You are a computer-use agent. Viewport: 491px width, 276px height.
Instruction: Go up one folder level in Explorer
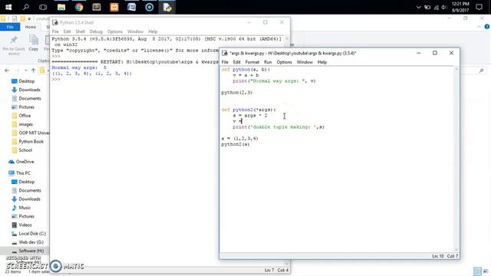tap(33, 71)
